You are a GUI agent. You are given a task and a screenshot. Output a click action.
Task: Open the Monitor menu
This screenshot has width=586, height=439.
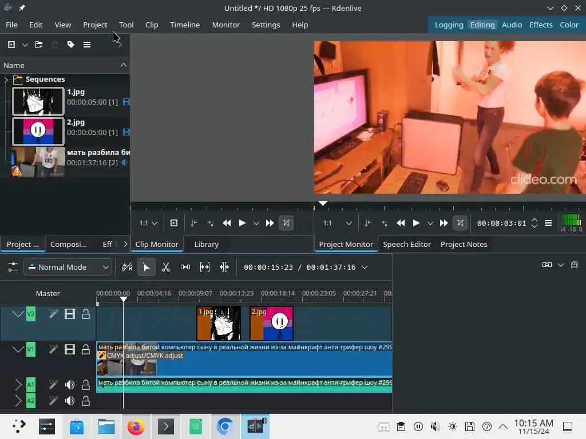[225, 25]
